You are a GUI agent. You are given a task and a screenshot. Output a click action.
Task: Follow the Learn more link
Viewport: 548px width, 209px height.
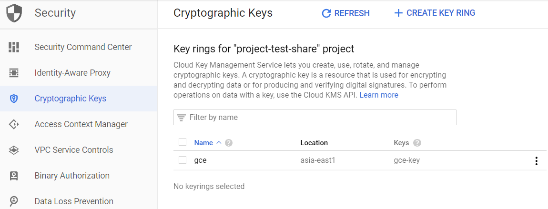[379, 95]
